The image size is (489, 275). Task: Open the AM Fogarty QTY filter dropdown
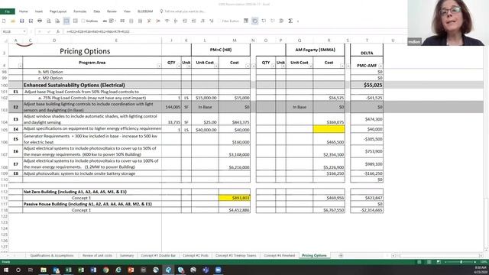click(x=274, y=66)
